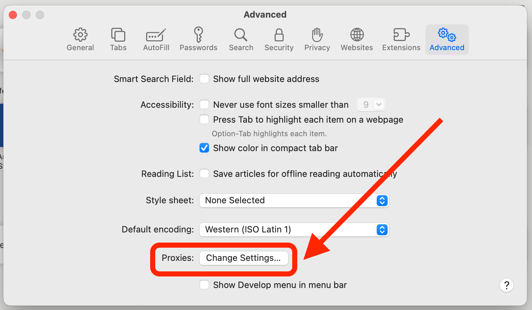The image size is (532, 310).
Task: Open the minimum font size dropdown
Action: click(x=371, y=105)
